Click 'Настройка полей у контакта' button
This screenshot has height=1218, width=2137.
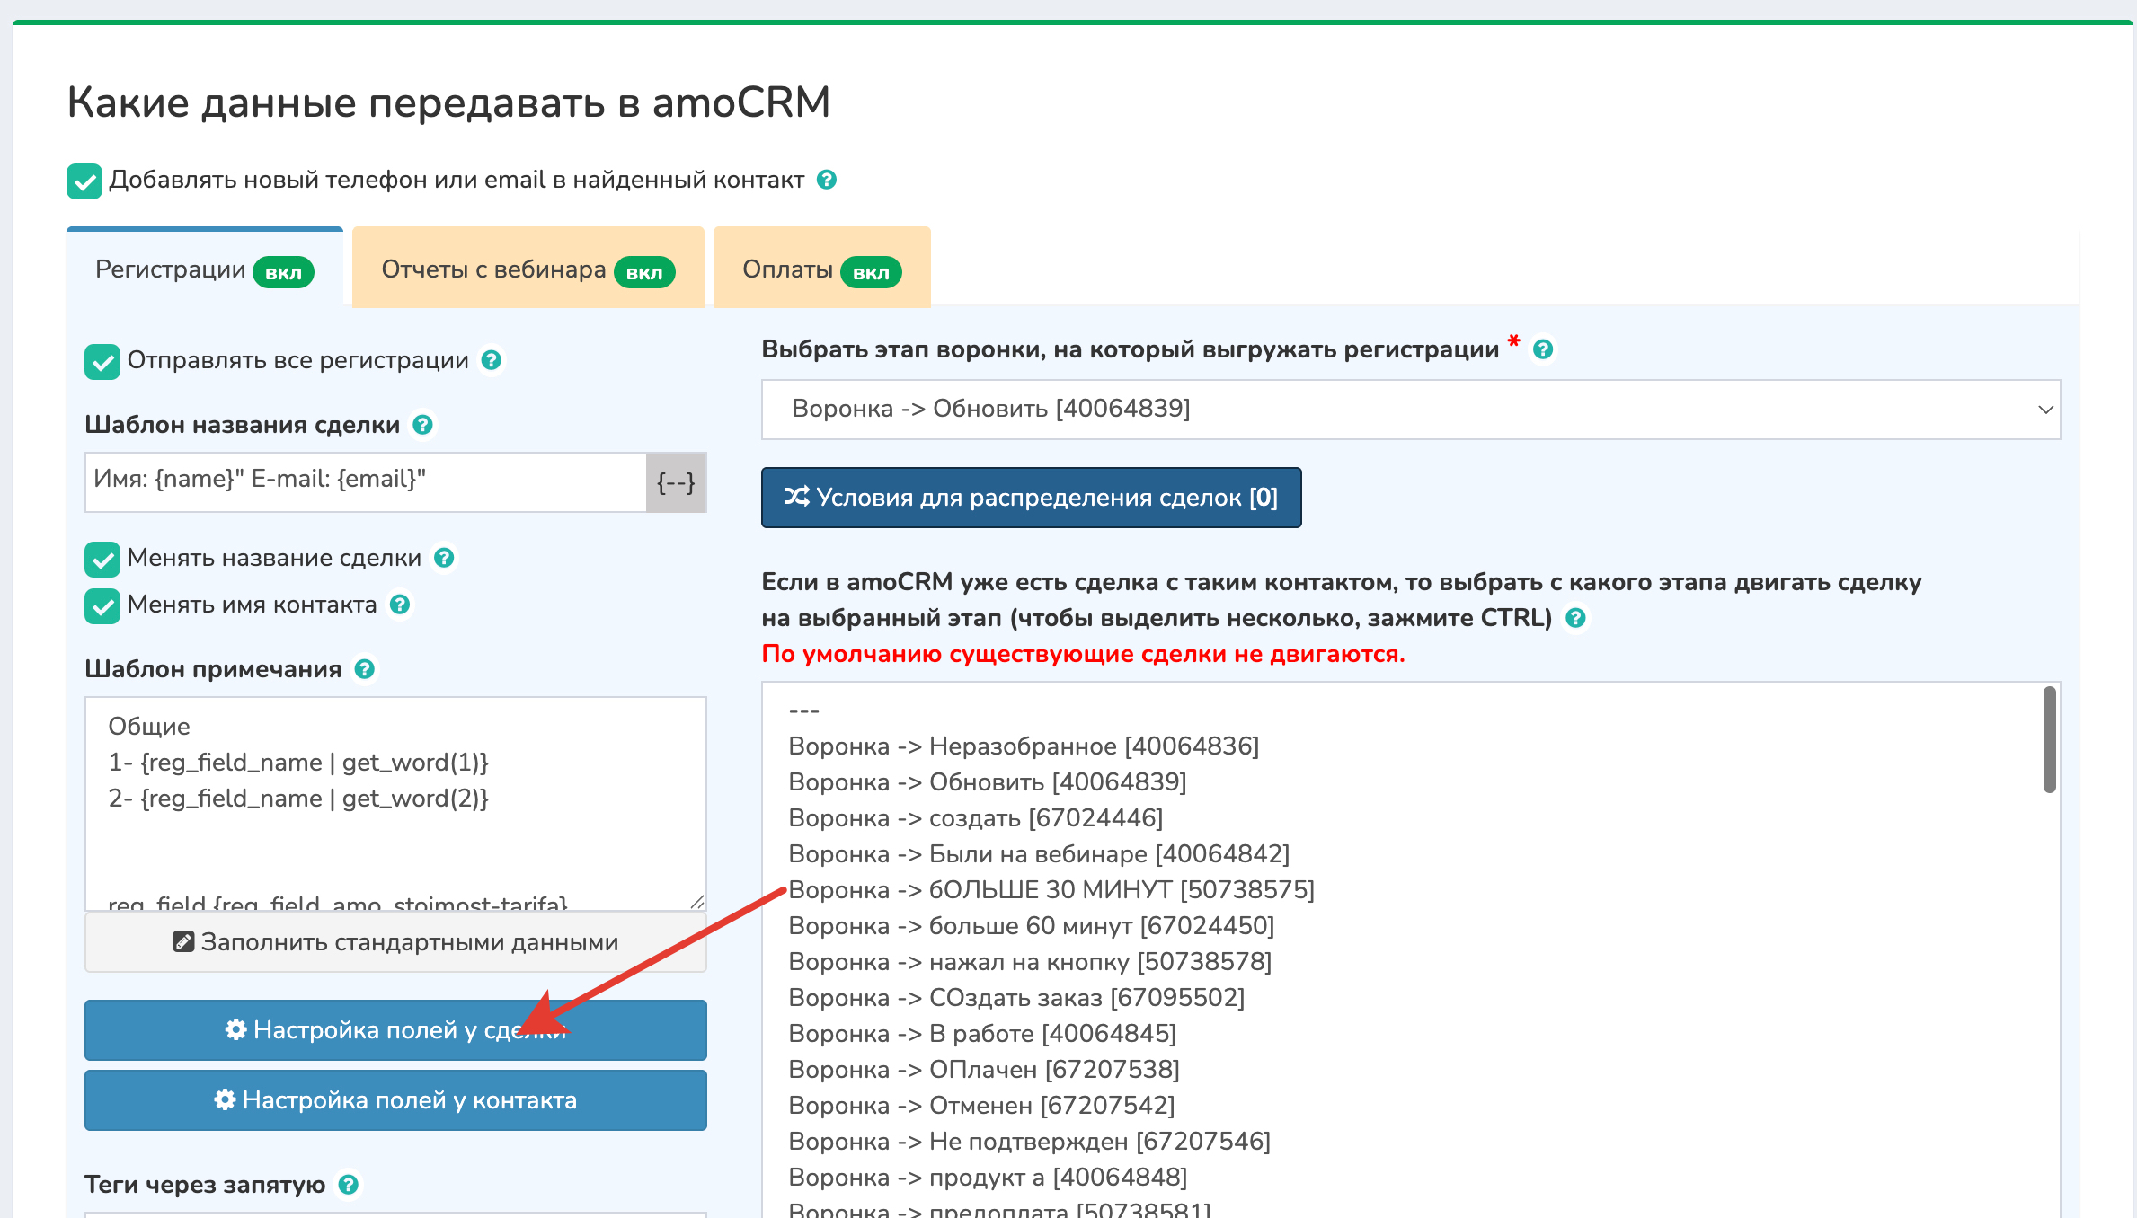(395, 1100)
